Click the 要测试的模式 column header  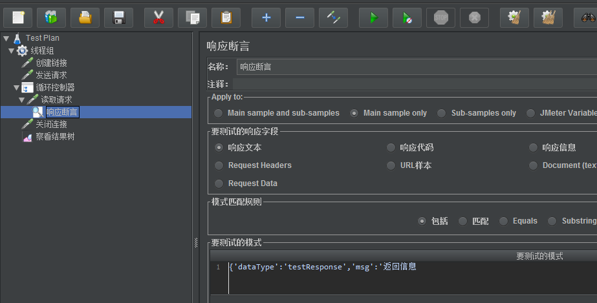(x=539, y=256)
